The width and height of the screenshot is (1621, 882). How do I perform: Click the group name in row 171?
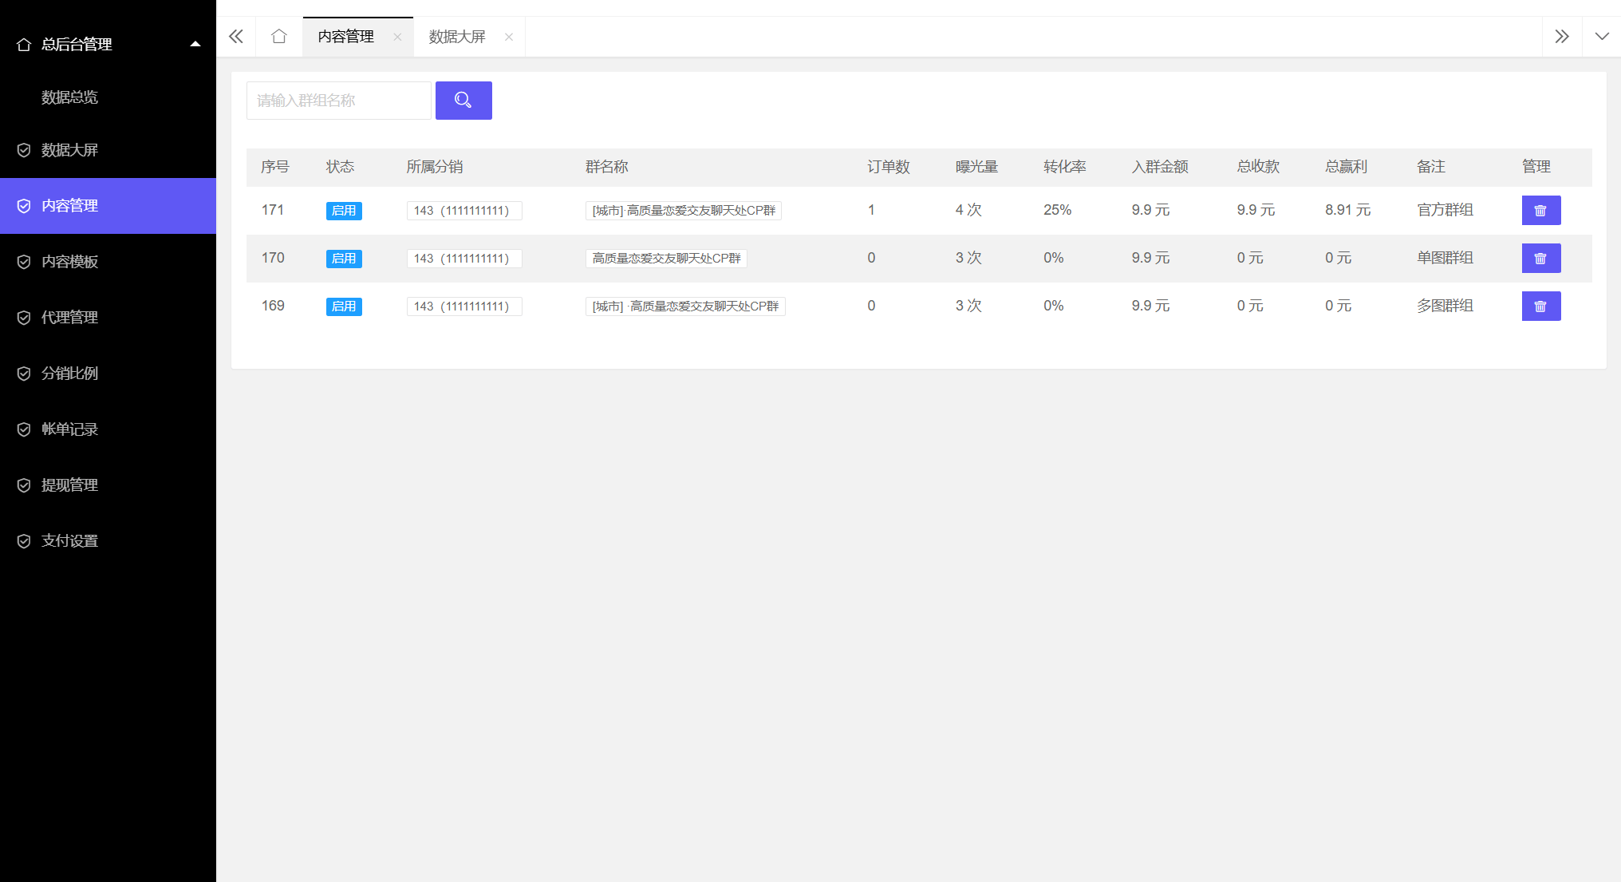point(684,211)
